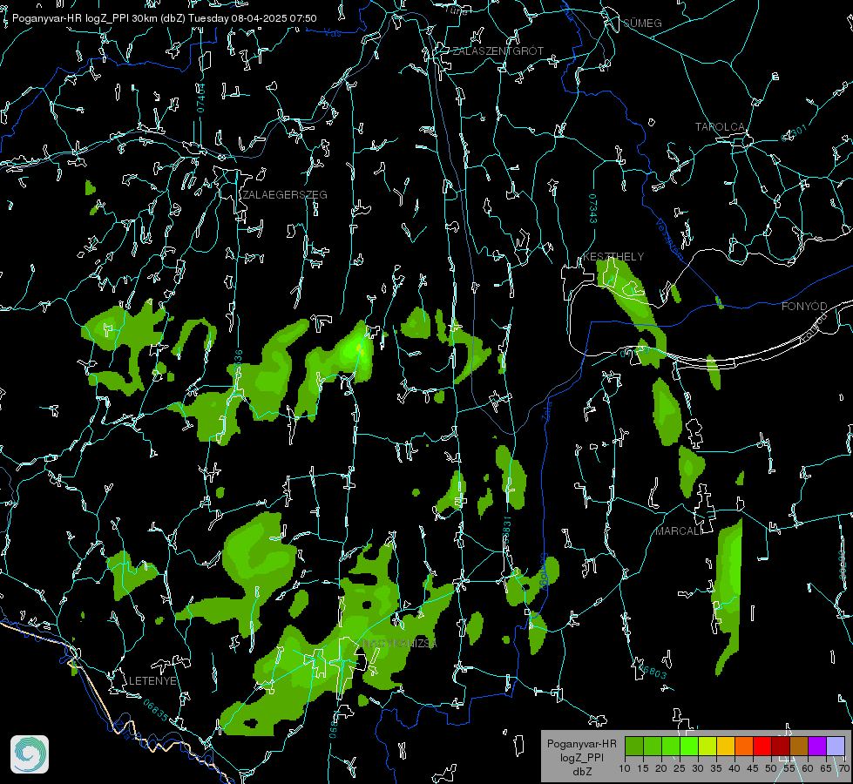The height and width of the screenshot is (784, 853).
Task: Click the NAGYKANIZSA city label
Action: pos(399,643)
